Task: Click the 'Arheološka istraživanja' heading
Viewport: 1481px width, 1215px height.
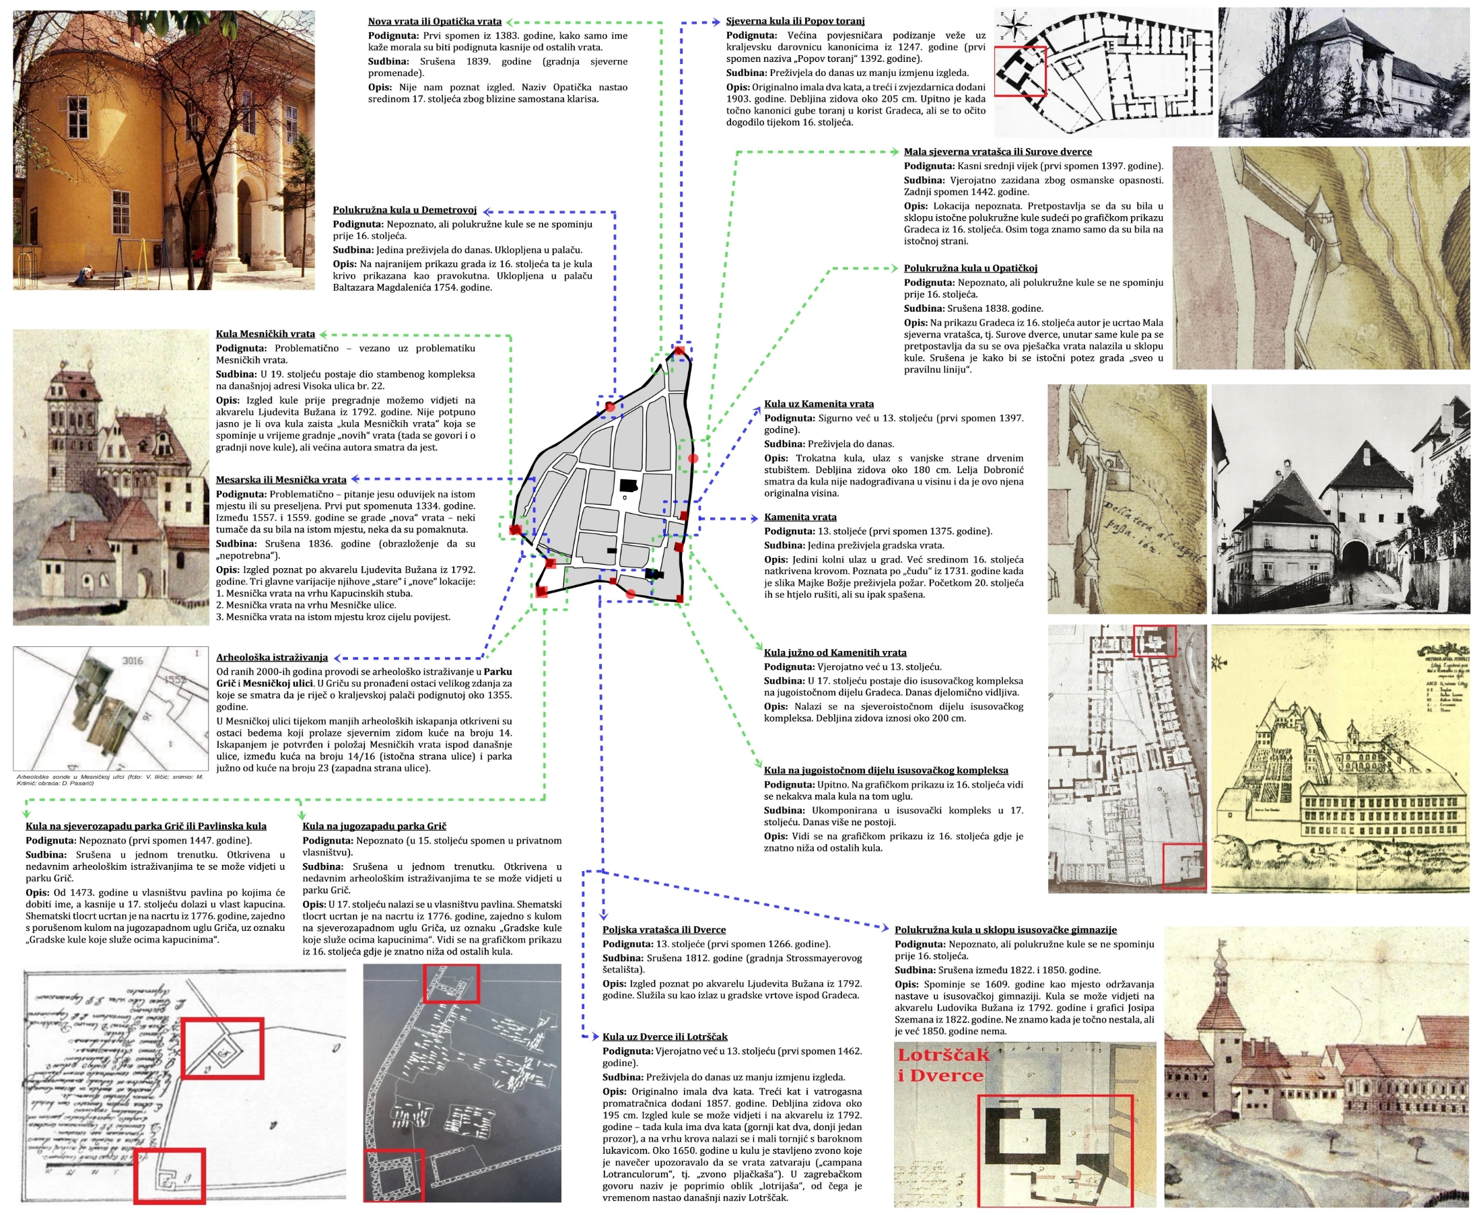Action: click(x=271, y=657)
